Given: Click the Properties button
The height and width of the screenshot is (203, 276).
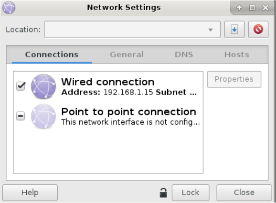Looking at the screenshot, I should pos(234,79).
